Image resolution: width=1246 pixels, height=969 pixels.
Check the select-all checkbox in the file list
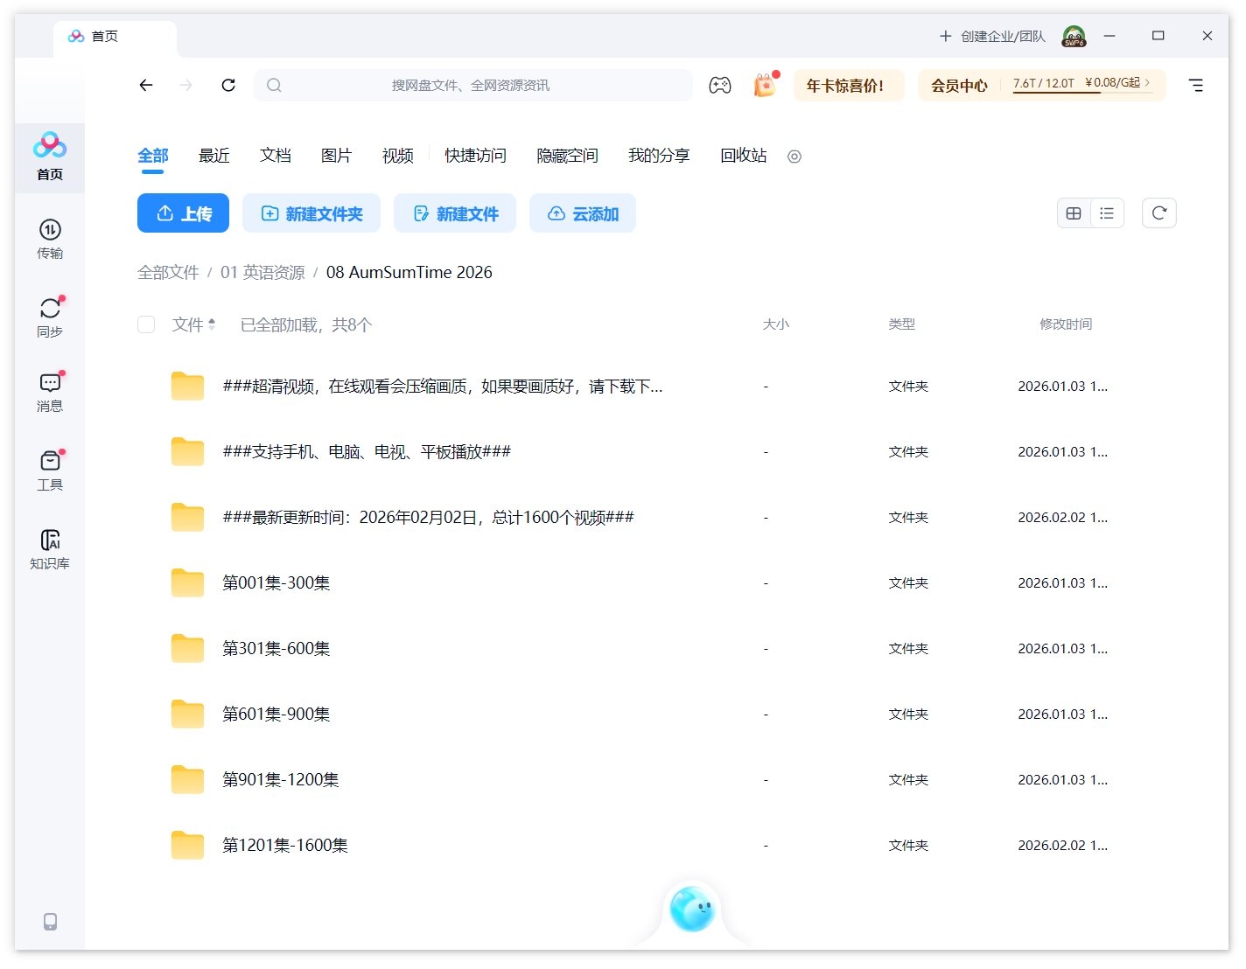(x=146, y=324)
